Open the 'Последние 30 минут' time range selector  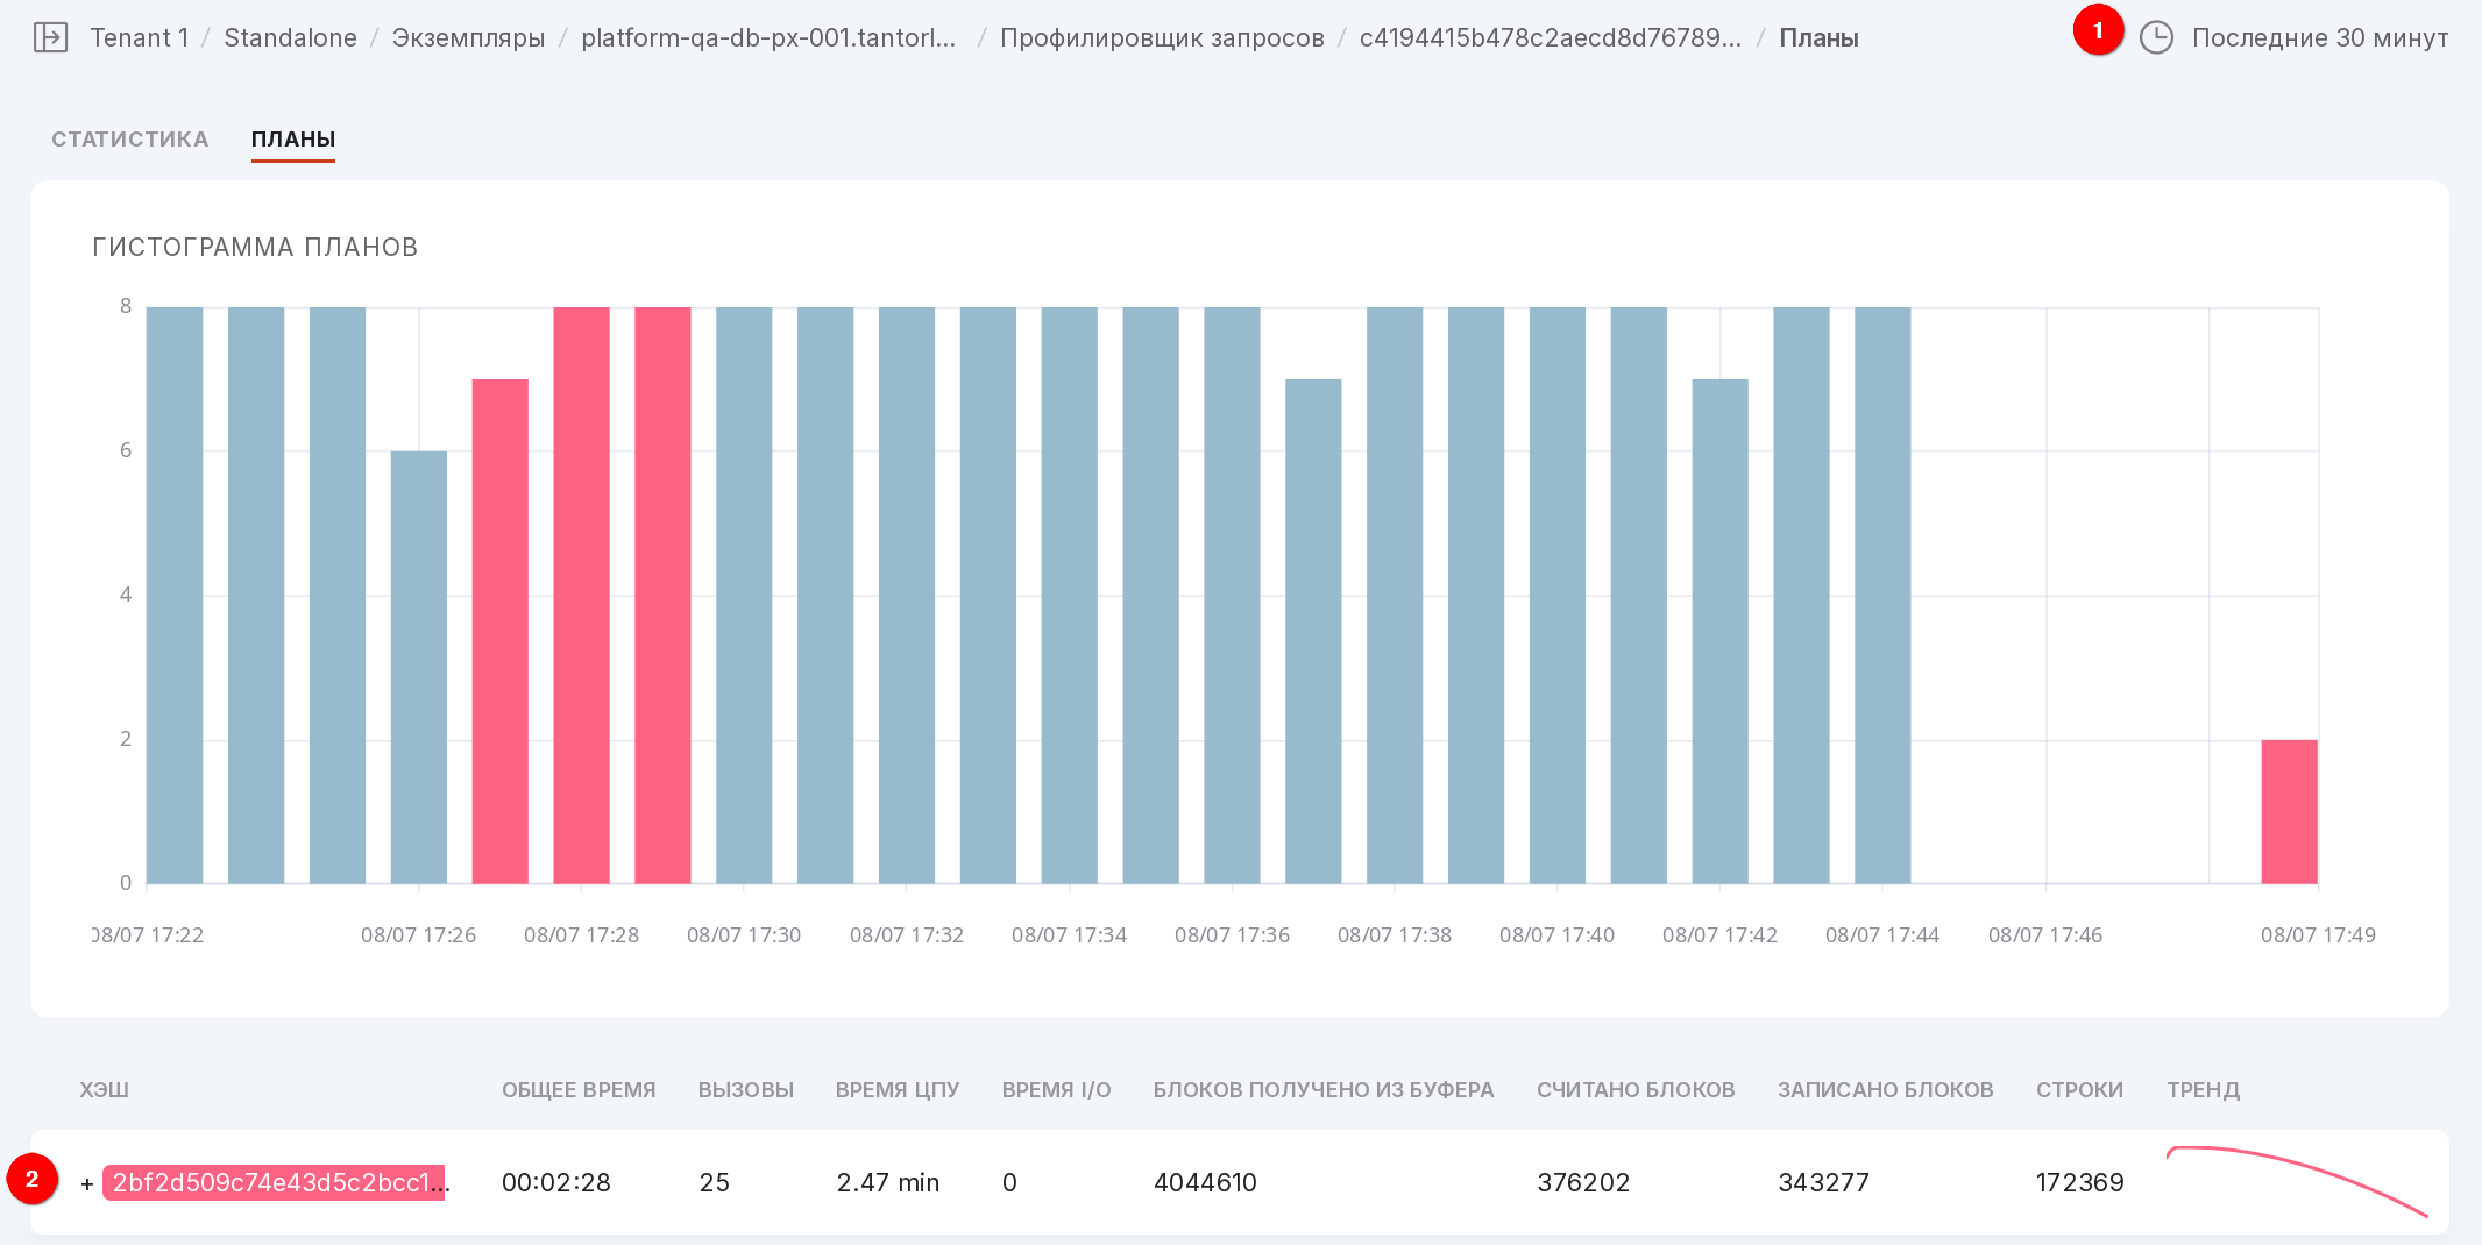click(2319, 38)
